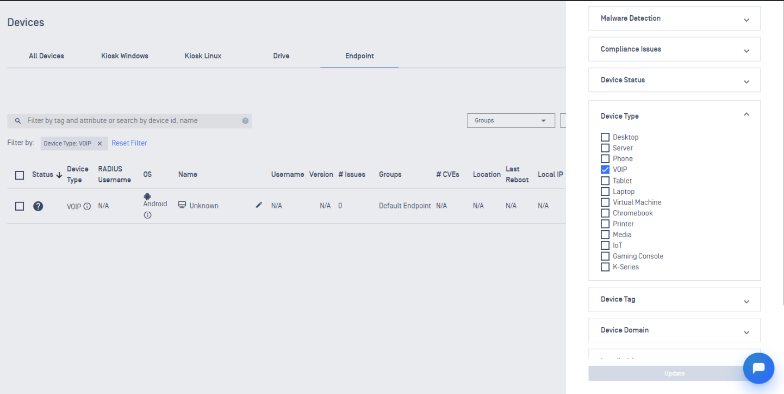Viewport: 784px width, 394px height.
Task: Select the VOIP device row checkbox
Action: [20, 206]
